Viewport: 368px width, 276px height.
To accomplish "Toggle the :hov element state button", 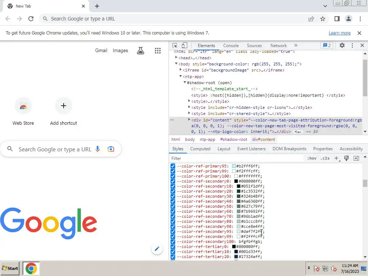I will pos(312,158).
